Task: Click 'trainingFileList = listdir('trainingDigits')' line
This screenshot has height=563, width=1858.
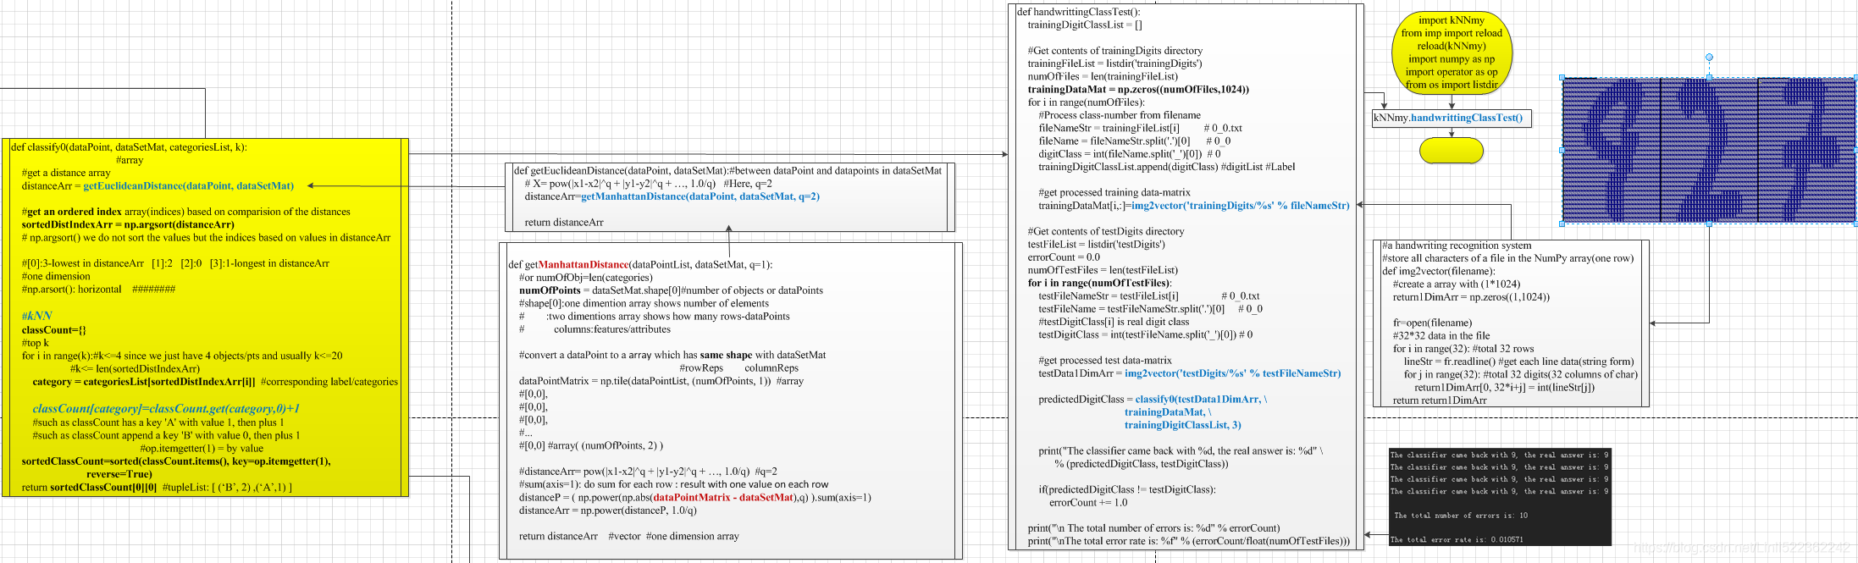Action: click(x=1115, y=63)
